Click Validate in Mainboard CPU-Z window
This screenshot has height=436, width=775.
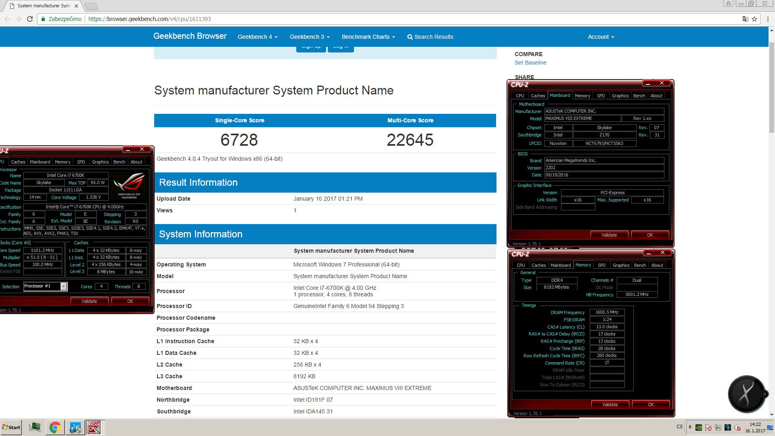pyautogui.click(x=609, y=235)
